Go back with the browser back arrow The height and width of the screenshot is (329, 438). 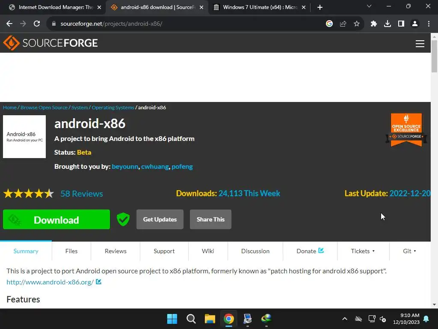[x=9, y=24]
